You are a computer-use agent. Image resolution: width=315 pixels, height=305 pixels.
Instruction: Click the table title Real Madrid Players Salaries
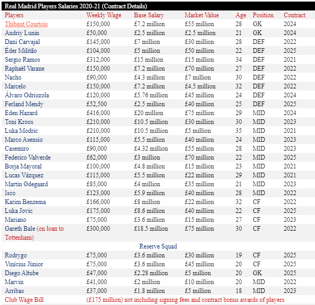76,6
